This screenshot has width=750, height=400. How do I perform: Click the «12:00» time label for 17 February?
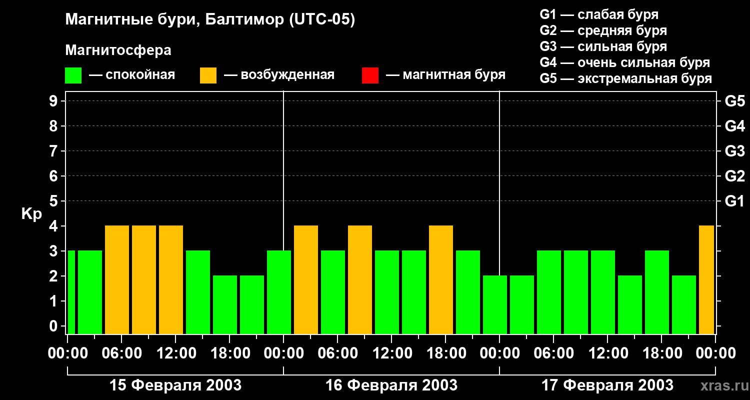click(x=607, y=353)
